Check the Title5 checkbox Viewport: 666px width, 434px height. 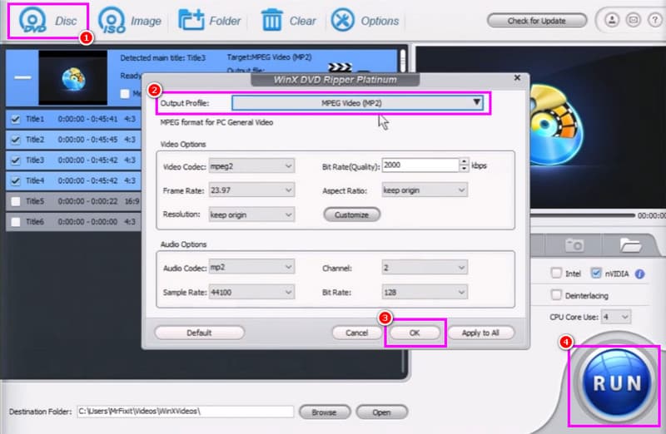(16, 201)
